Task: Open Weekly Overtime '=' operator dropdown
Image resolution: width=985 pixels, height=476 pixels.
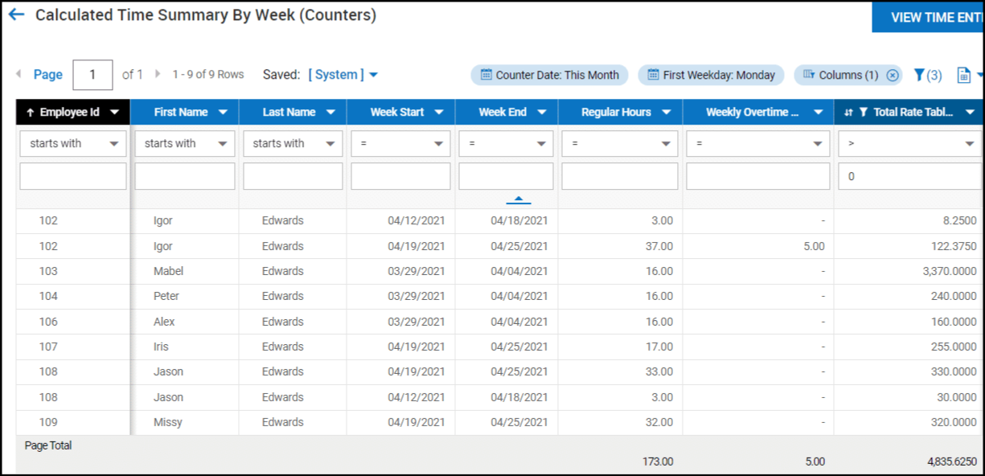Action: 758,144
